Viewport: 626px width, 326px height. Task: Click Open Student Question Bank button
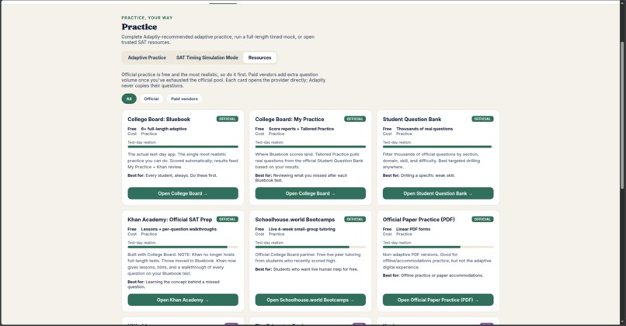click(438, 193)
